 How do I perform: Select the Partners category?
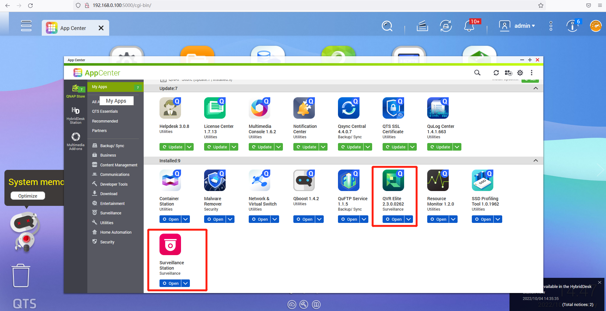pos(99,131)
